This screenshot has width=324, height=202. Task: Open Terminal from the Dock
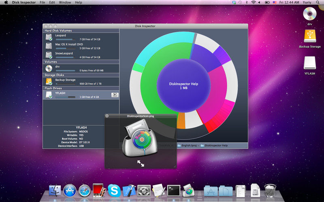[174, 190]
